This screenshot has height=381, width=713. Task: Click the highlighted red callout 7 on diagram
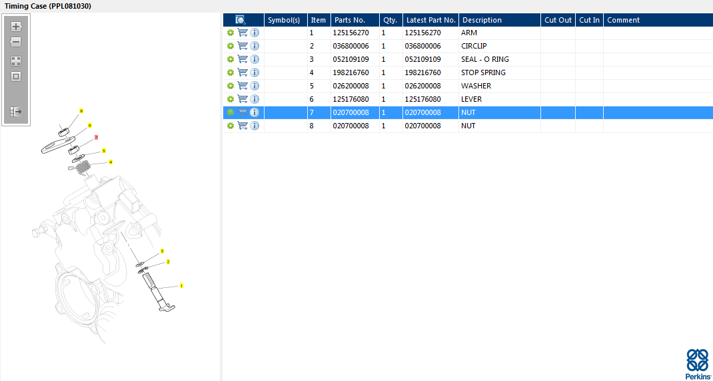97,138
